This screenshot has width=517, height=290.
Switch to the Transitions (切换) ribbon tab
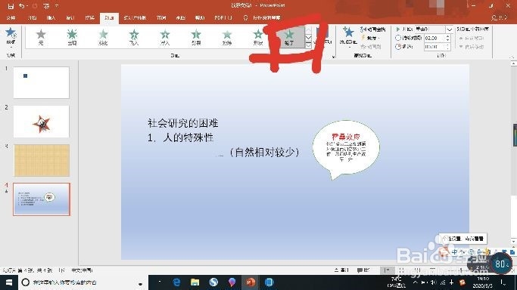89,18
